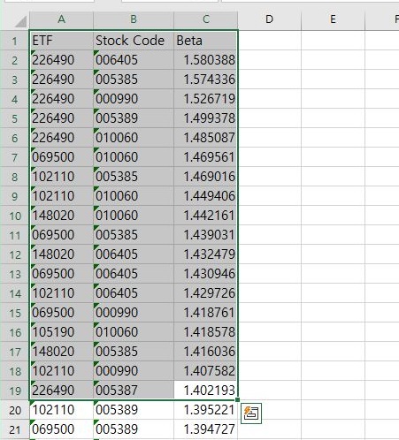Screen dimensions: 399x440
Task: Select cell with beta 1.416036
Action: pos(206,352)
